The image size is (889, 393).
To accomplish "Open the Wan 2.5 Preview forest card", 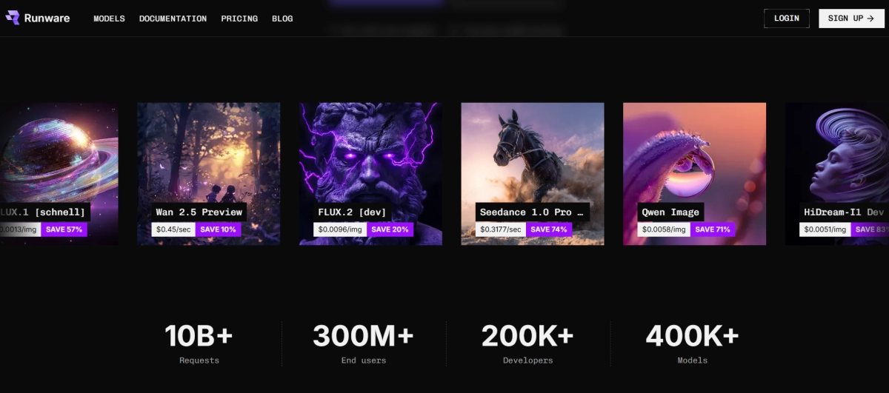I will (209, 174).
